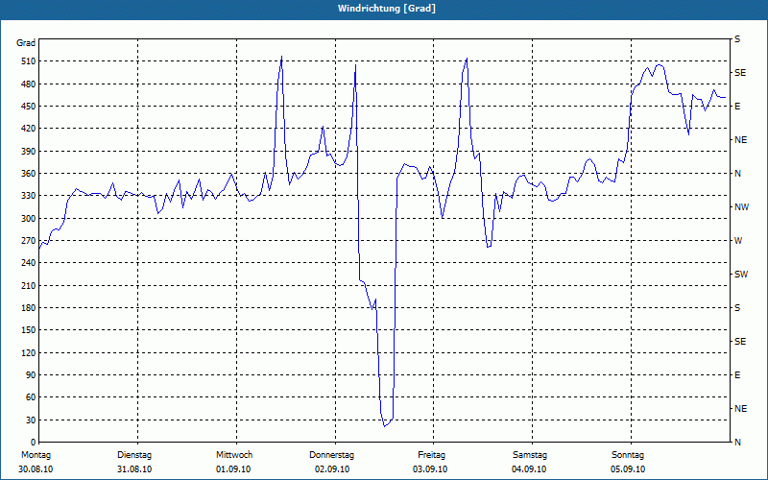
Task: Click the SW compass label
Action: [x=741, y=275]
